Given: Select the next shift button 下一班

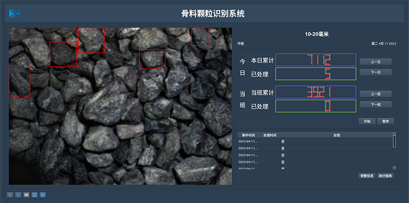Looking at the screenshot, I should (x=376, y=104).
